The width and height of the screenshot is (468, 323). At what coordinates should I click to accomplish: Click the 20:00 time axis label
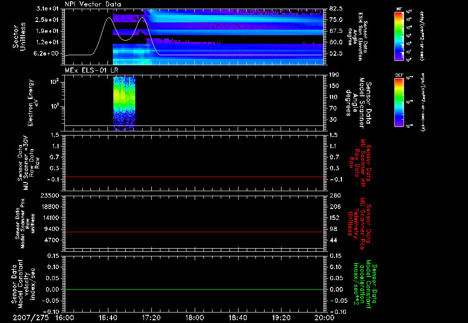tap(324, 318)
